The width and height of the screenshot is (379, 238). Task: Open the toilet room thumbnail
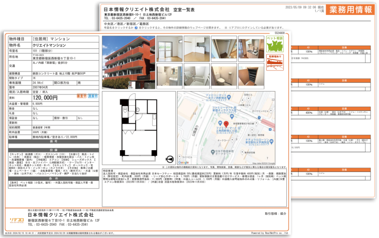224,76
